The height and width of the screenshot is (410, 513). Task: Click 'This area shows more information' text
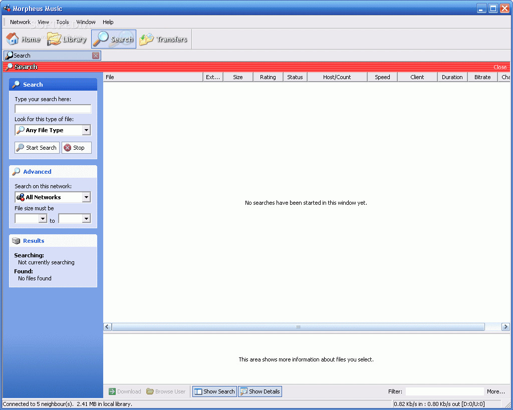pyautogui.click(x=306, y=359)
